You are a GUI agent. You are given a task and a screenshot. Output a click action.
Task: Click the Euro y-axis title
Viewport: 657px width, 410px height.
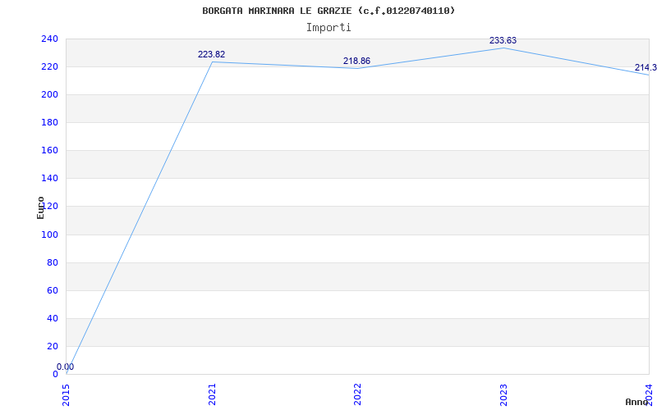point(40,208)
